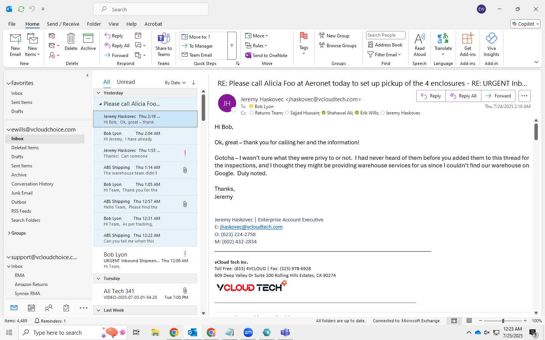Adjust the zoom slider handle
The height and width of the screenshot is (340, 545).
coord(503,321)
